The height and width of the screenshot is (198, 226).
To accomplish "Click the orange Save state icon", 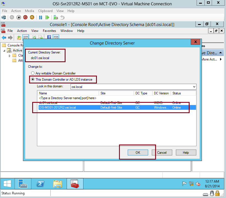I will [x=32, y=17].
